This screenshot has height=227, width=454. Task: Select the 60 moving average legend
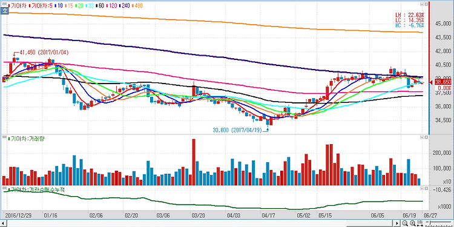tap(100, 5)
